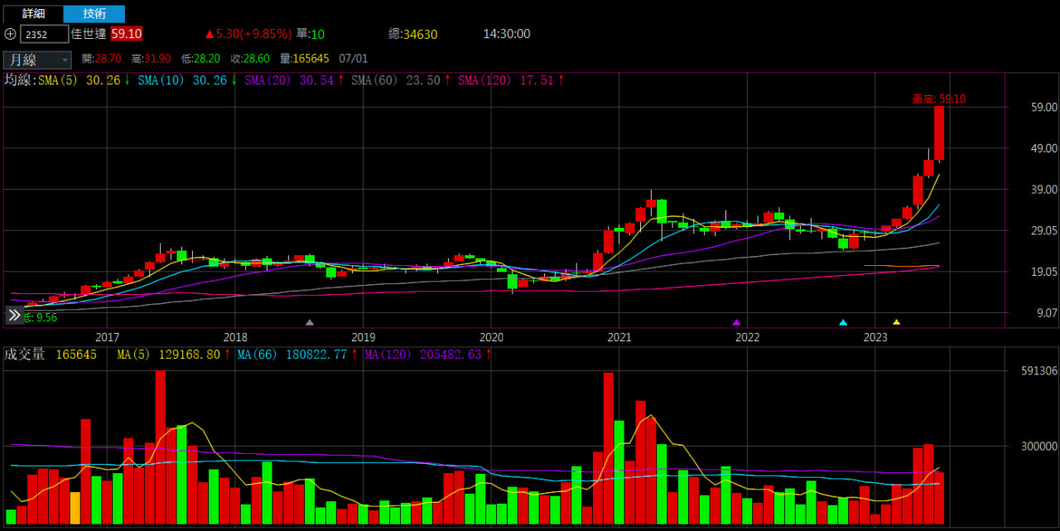Click the yellow triangle marker near 2023

pos(896,322)
